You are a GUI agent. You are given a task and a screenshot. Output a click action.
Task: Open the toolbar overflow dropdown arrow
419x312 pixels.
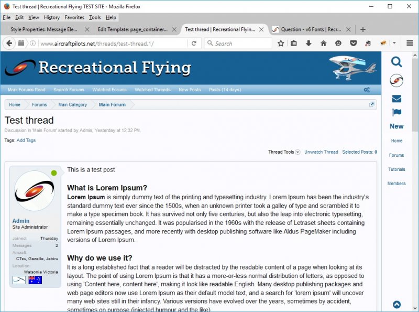point(394,43)
